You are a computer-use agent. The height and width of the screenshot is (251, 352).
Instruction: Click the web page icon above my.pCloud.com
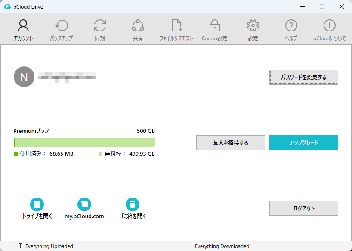84,204
